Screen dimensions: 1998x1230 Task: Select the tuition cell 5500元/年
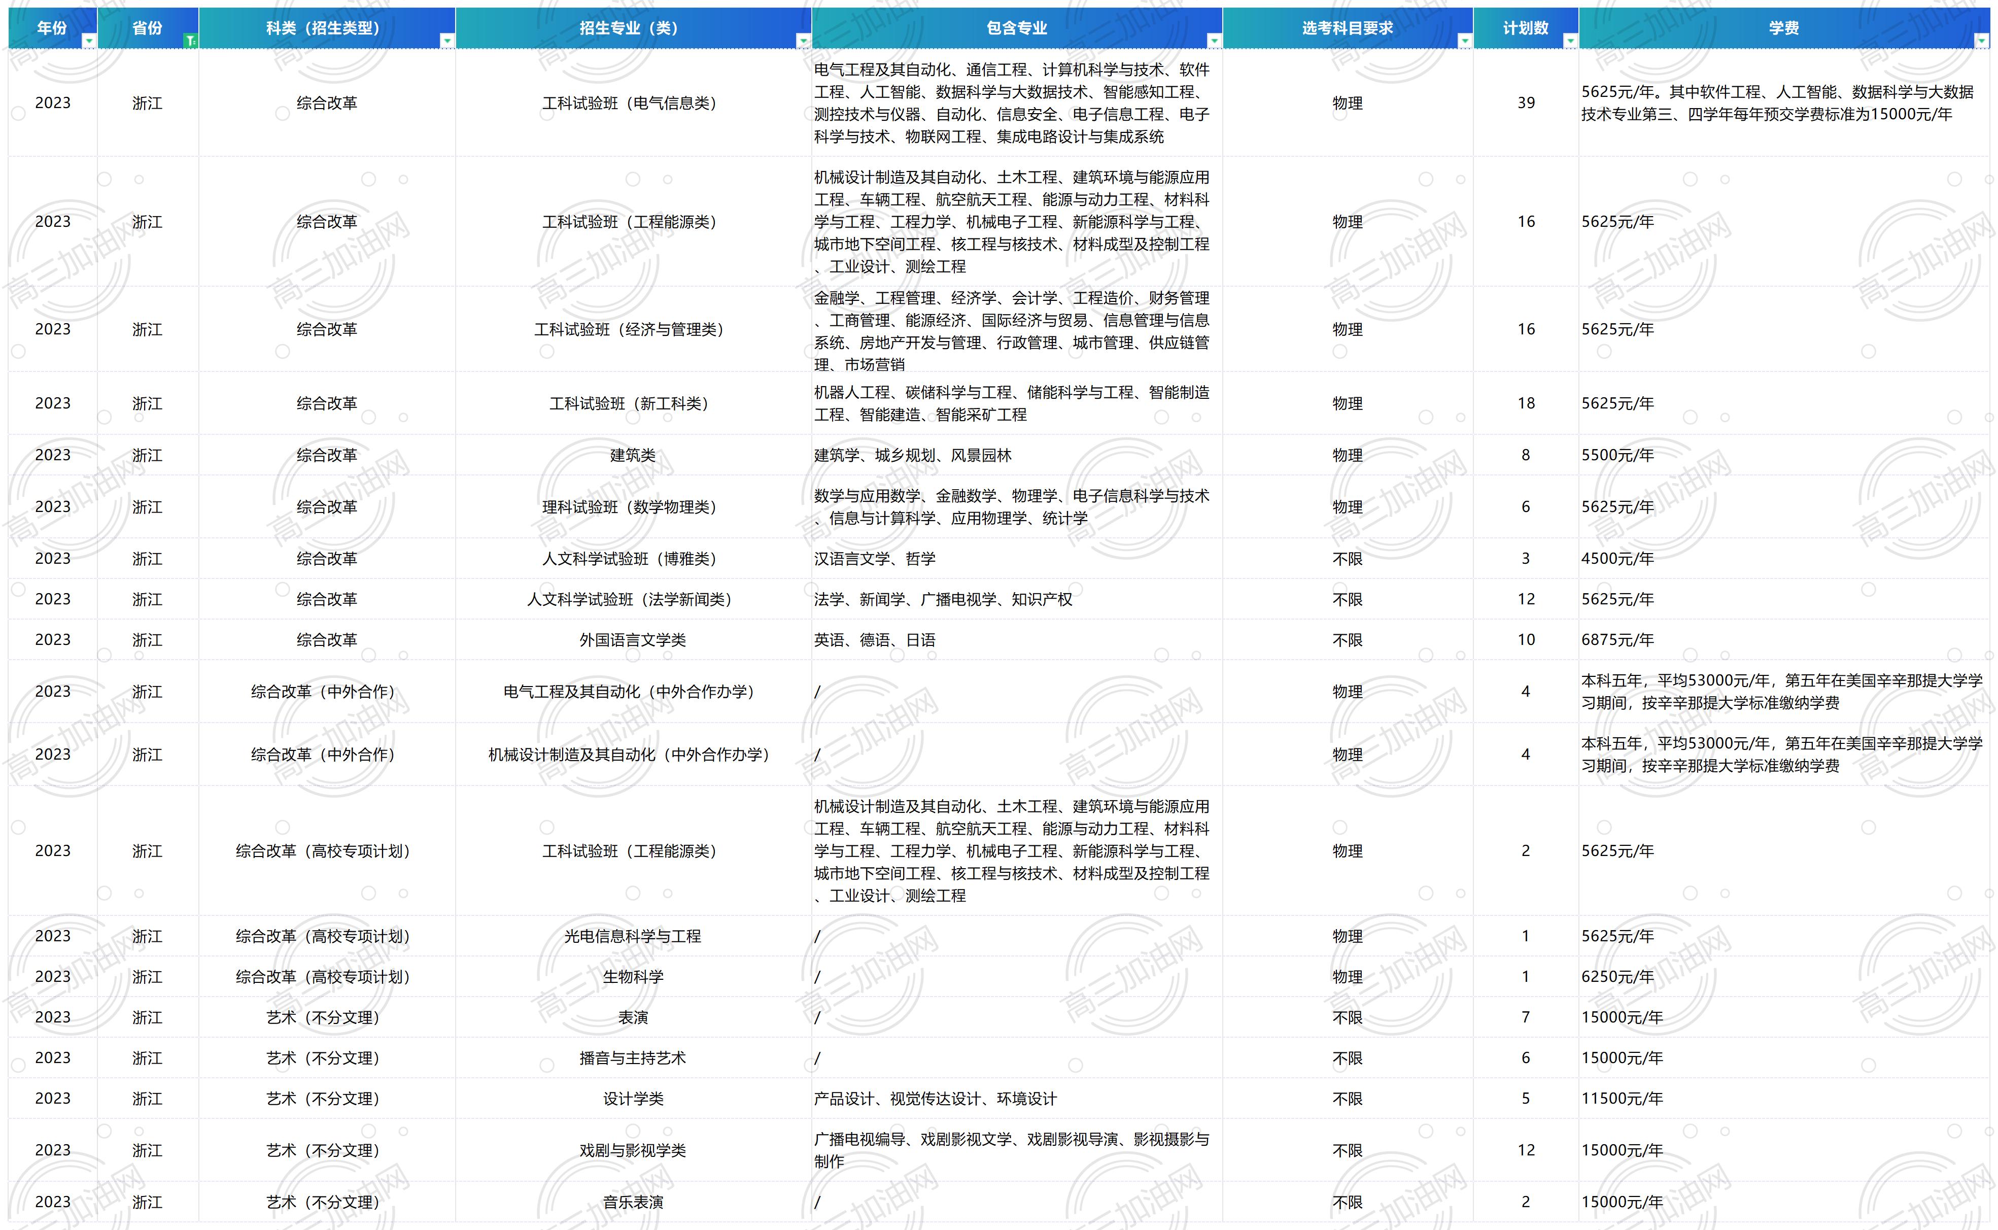(x=1784, y=455)
